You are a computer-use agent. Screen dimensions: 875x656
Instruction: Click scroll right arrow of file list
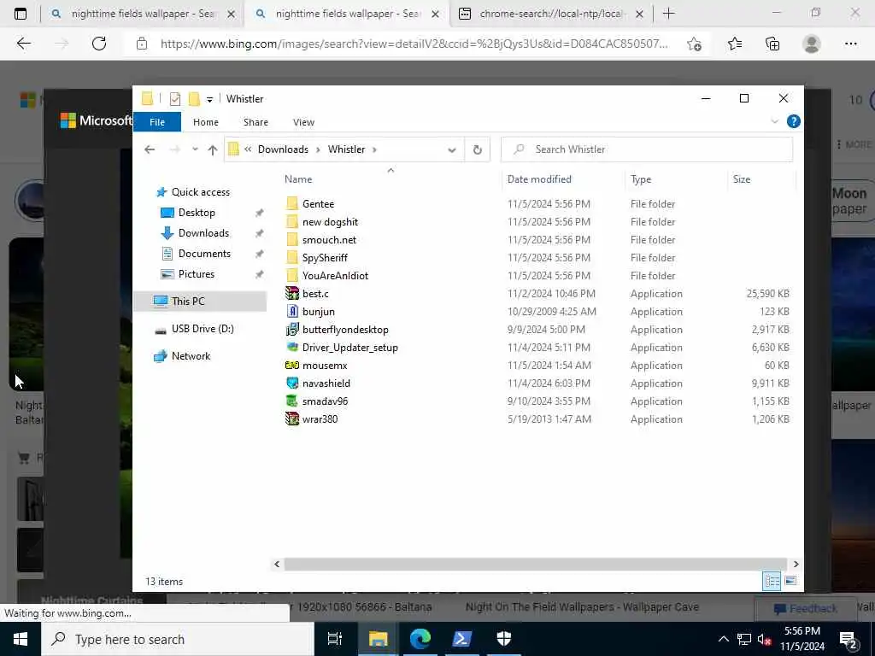[796, 564]
